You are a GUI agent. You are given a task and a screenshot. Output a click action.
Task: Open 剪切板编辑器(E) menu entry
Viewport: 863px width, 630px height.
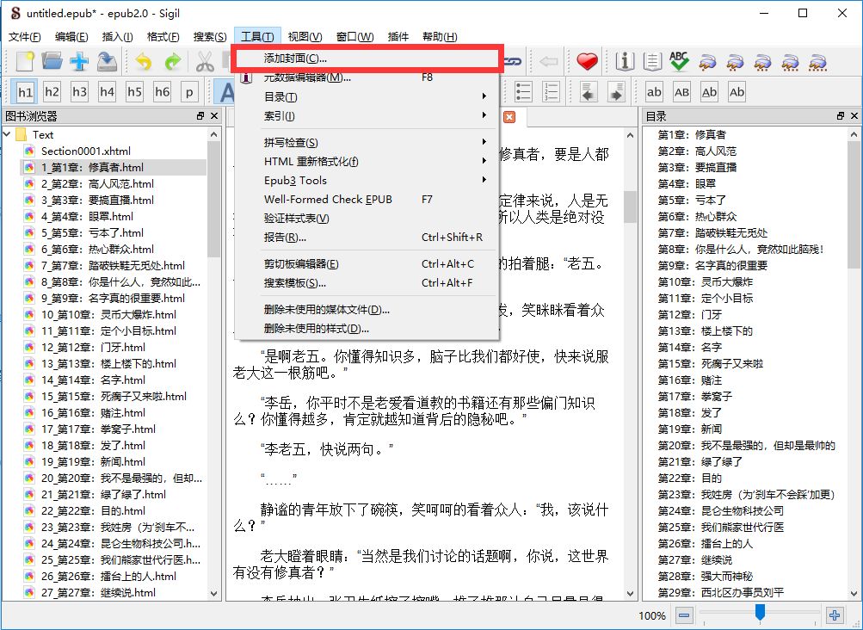tap(366, 264)
